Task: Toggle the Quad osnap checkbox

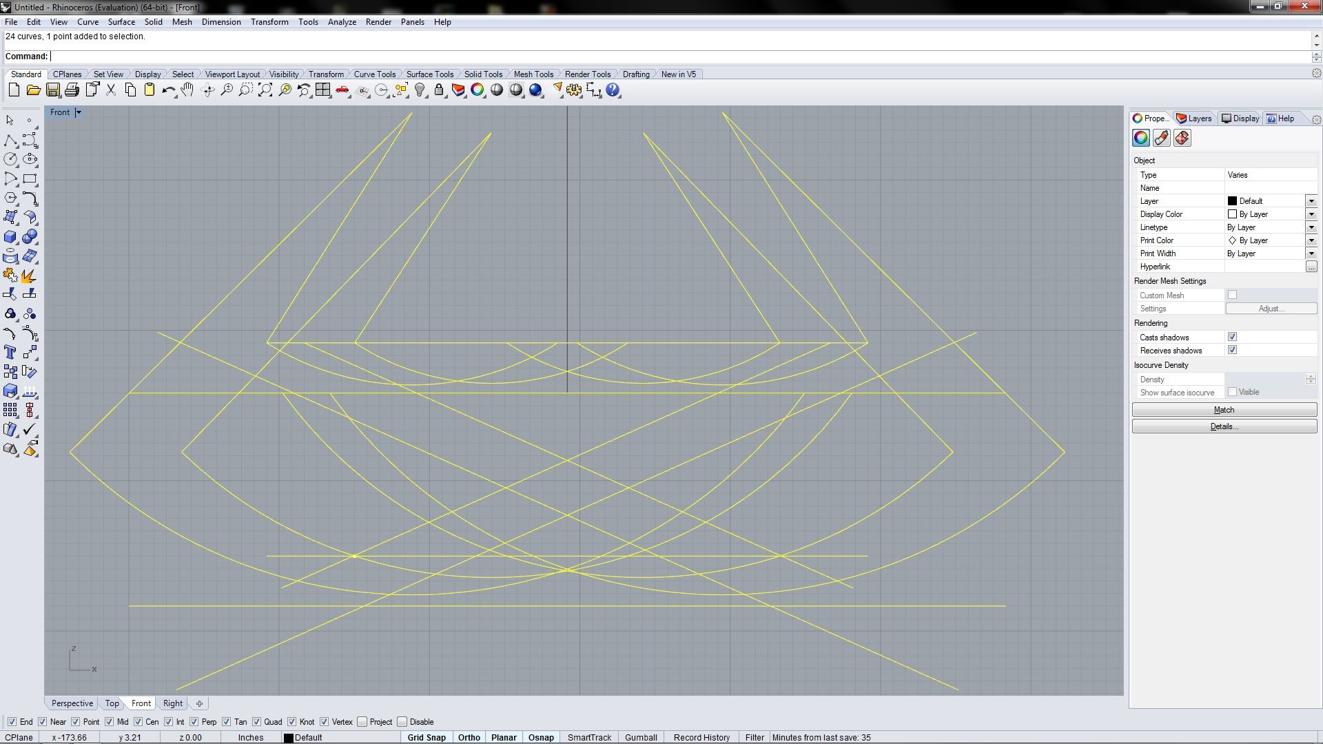Action: 257,722
